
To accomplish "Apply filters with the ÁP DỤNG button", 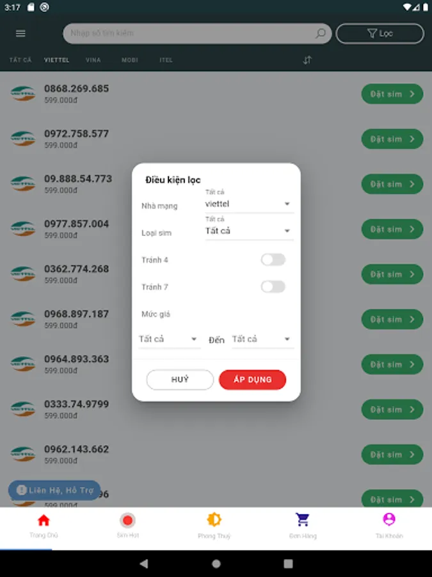I will tap(252, 380).
